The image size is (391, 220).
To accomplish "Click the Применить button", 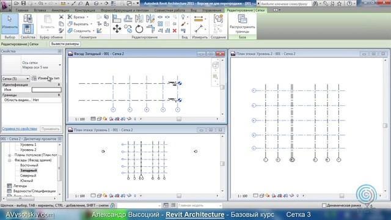I will (x=50, y=129).
